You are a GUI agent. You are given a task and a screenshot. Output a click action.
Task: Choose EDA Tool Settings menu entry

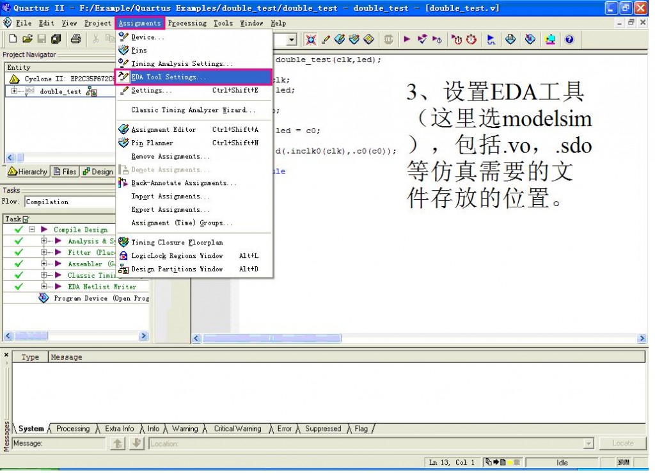click(x=195, y=77)
